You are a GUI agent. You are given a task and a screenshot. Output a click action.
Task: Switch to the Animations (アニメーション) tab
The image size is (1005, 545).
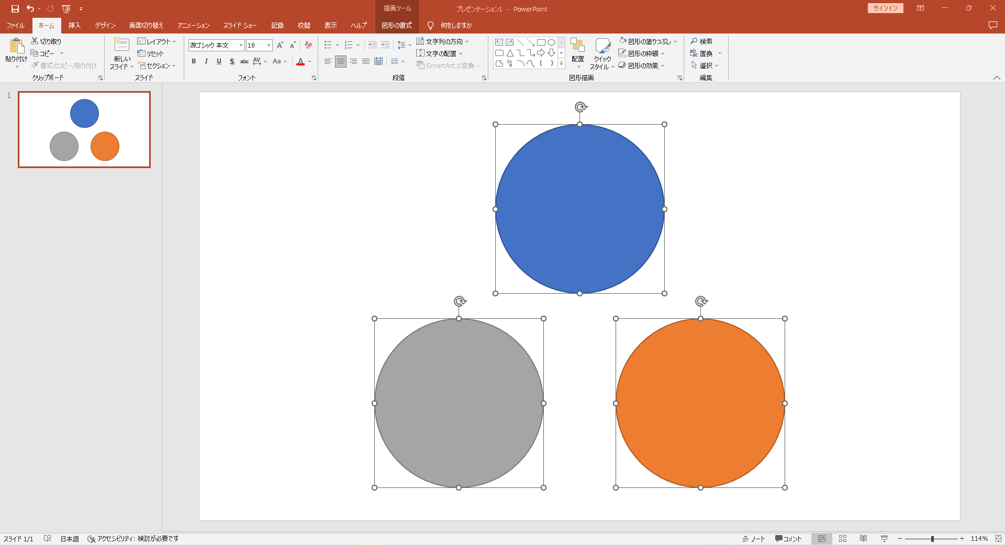coord(193,25)
